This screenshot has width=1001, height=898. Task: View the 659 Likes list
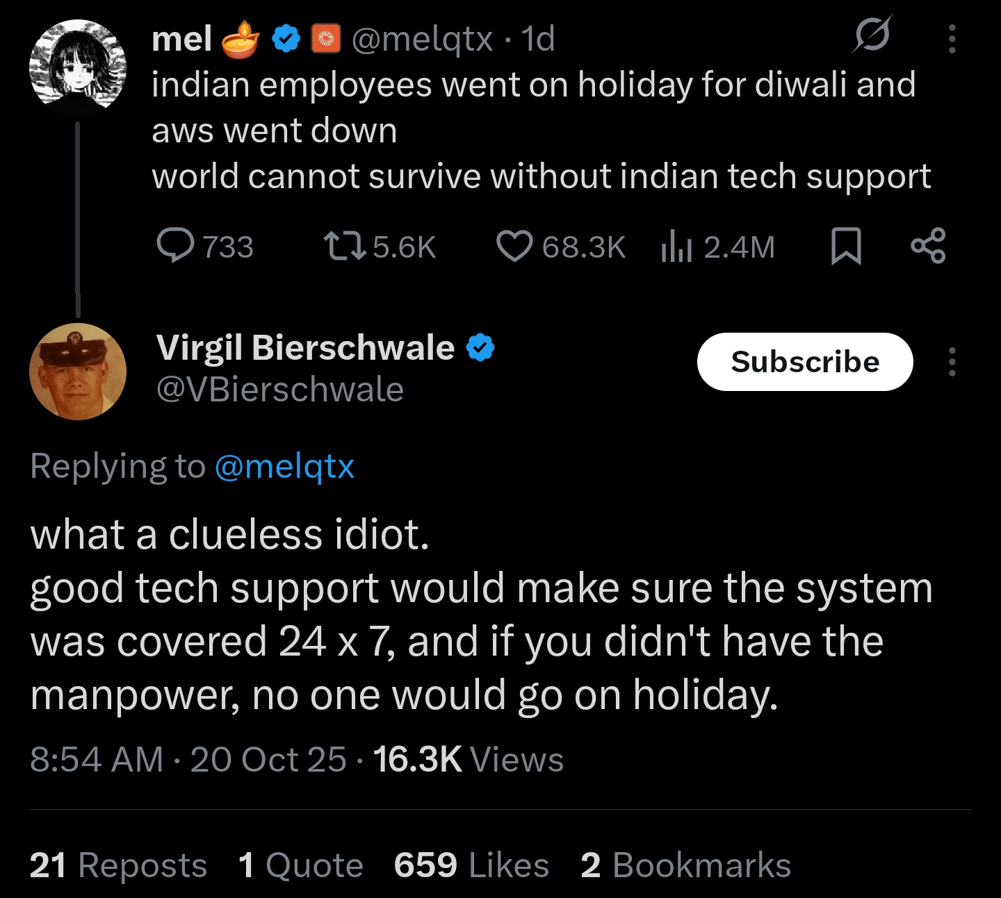coord(471,865)
